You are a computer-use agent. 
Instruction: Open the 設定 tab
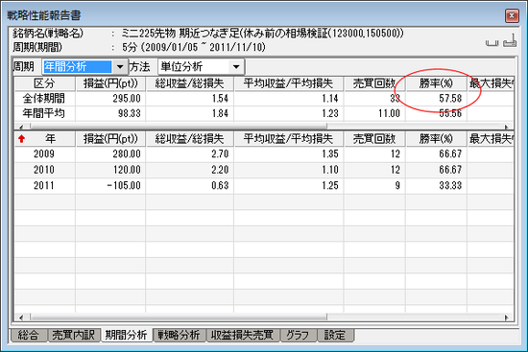[335, 335]
